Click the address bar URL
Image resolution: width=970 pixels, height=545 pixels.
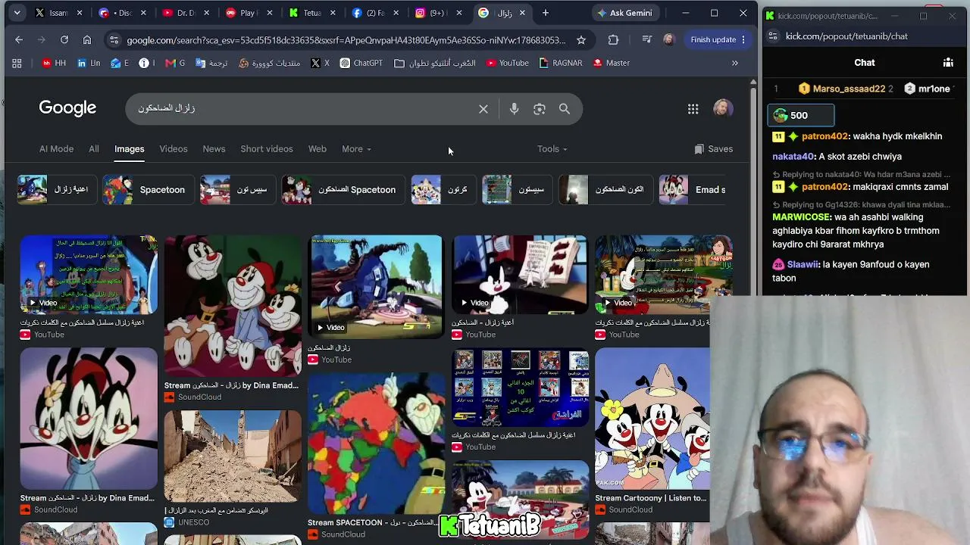(x=346, y=40)
